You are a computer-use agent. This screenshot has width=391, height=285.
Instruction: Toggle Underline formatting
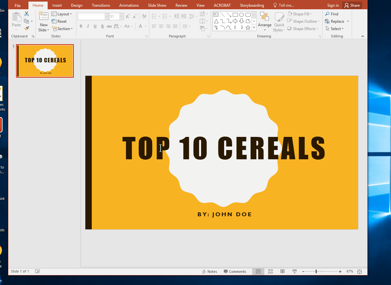[95, 26]
